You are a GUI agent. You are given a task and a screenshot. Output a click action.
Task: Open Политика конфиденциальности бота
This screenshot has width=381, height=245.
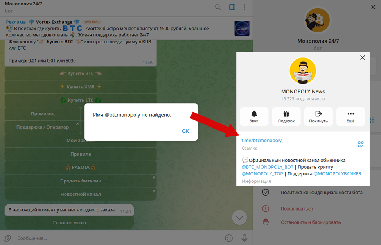(x=322, y=193)
